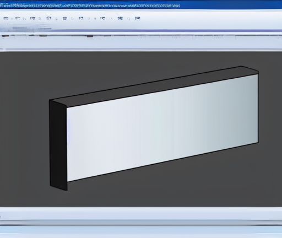The image size is (282, 238).
Task: Click the last icon in the toolbar row
Action: [138, 18]
